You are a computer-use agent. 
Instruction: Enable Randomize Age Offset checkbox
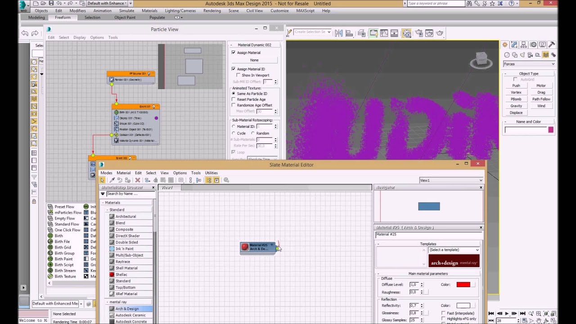tap(233, 105)
